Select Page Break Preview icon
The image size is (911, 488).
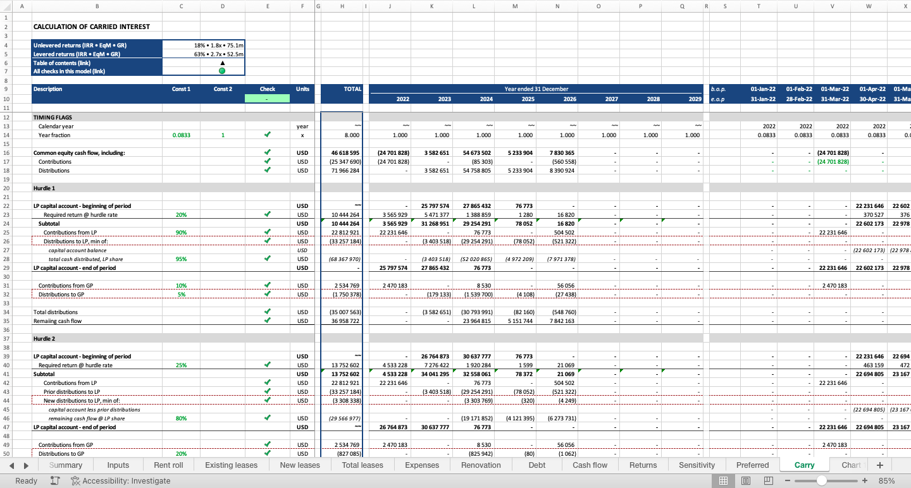(769, 481)
